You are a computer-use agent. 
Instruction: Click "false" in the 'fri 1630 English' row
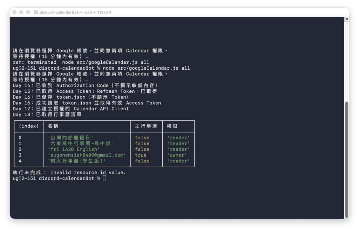(142, 149)
